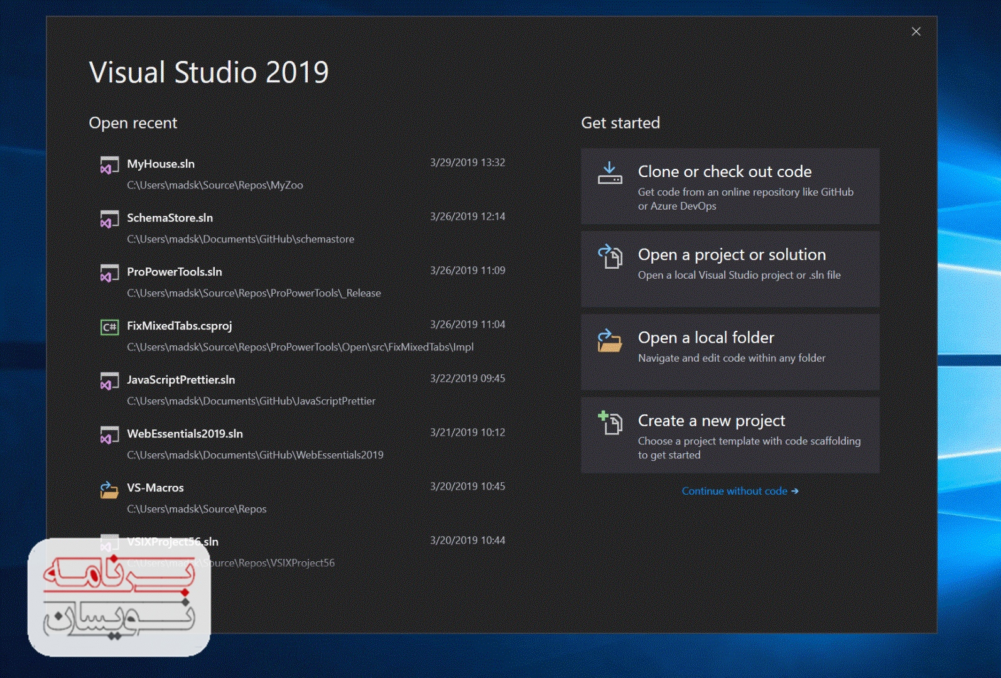The image size is (1001, 678).
Task: Click the 3/26/2019 11:04 date
Action: coord(467,325)
